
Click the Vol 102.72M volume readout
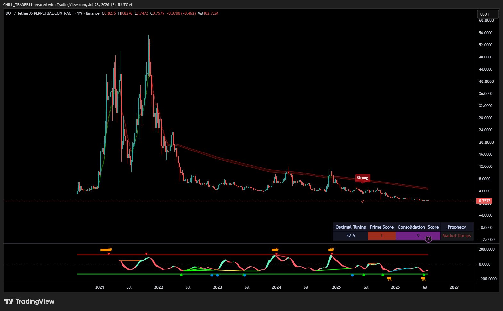pyautogui.click(x=208, y=13)
